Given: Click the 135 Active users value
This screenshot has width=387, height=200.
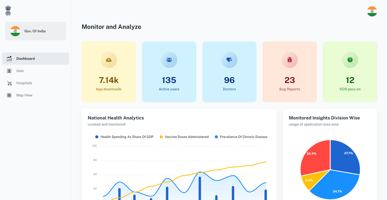Looking at the screenshot, I should pos(169,80).
